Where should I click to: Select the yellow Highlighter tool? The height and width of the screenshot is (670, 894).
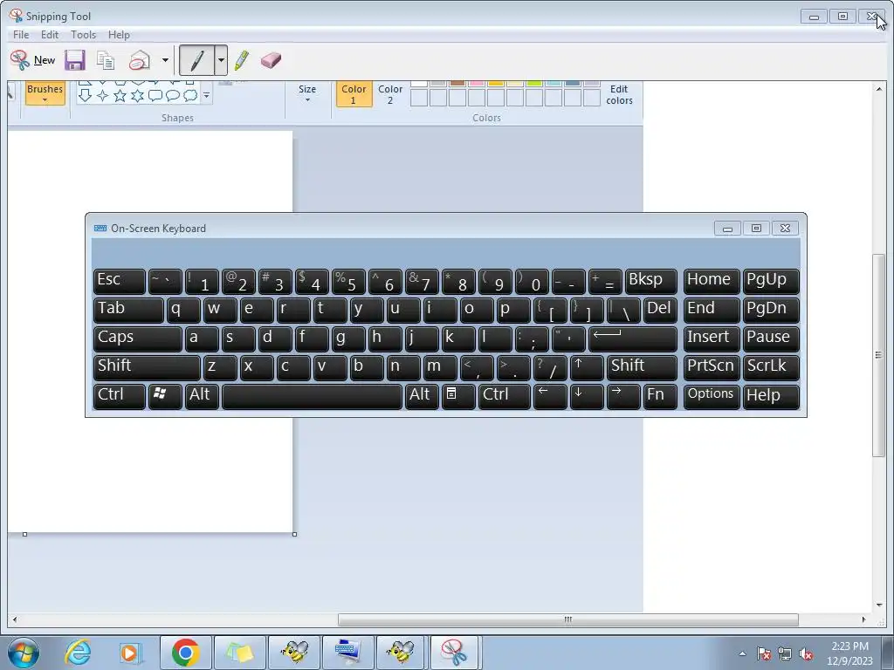click(x=242, y=60)
